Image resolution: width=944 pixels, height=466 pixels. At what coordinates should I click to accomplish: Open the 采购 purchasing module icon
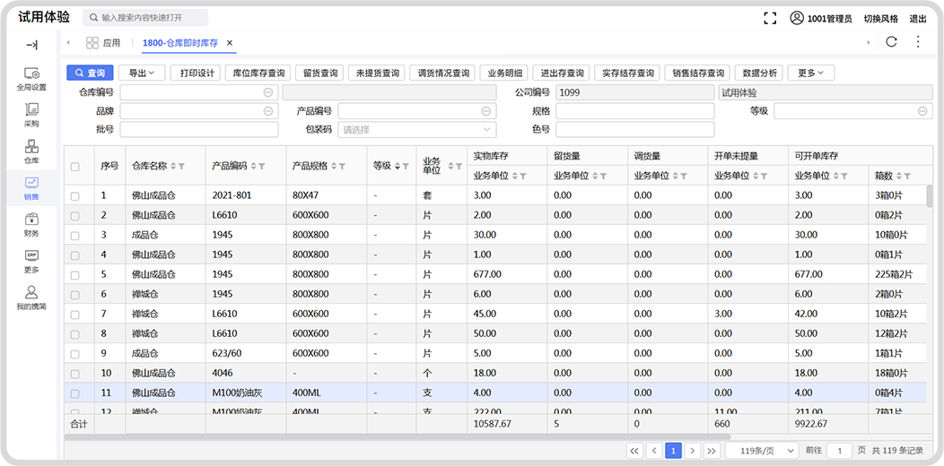coord(31,114)
